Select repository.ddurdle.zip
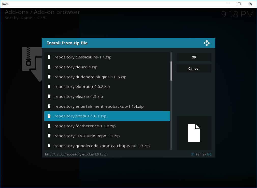Viewport: 257px width, 188px height. (x=107, y=67)
